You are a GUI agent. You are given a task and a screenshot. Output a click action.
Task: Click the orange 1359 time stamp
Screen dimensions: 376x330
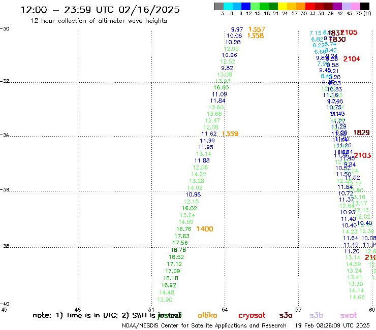(230, 134)
